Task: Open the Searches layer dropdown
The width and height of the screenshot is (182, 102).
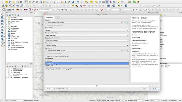Action: pyautogui.click(x=84, y=23)
